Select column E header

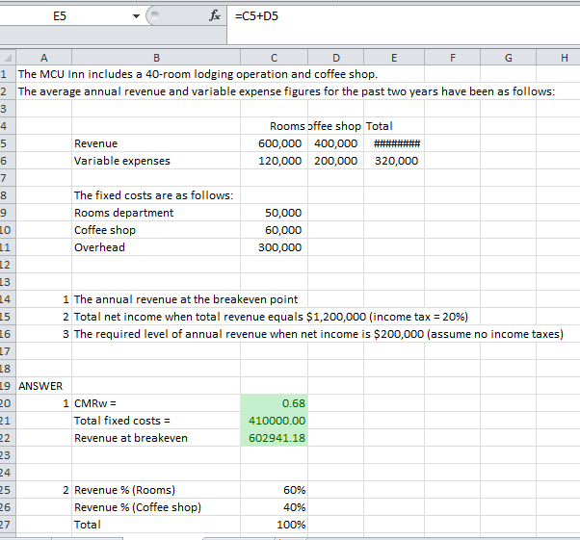(394, 58)
